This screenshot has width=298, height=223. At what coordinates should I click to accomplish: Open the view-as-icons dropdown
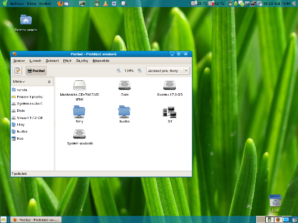pyautogui.click(x=168, y=71)
